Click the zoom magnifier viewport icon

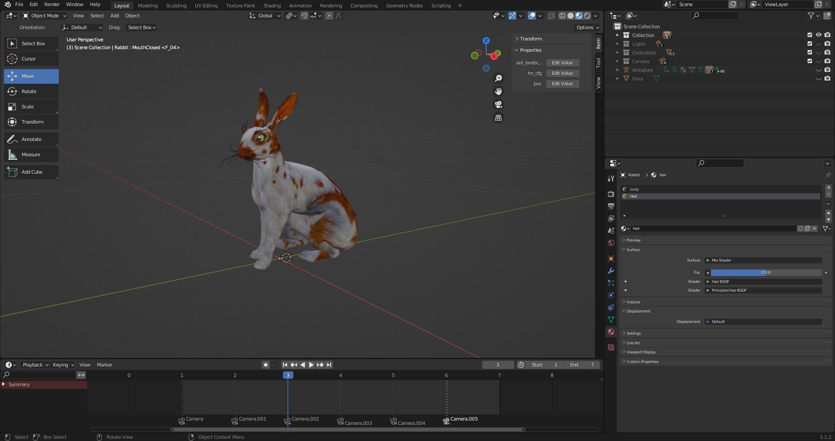pyautogui.click(x=498, y=78)
